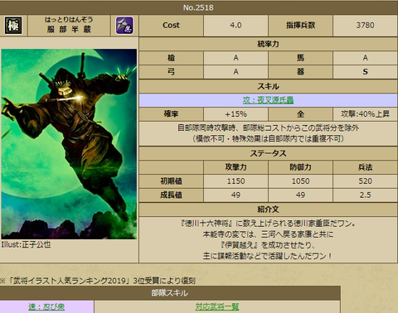
Task: Click the No.2518 header
Action: tap(198, 7)
